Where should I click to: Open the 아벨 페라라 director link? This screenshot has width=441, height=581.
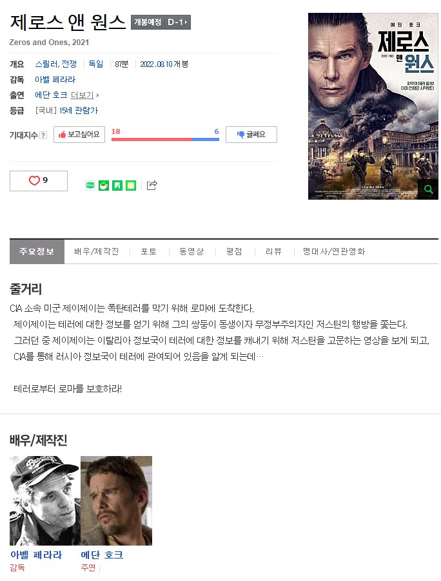(55, 80)
